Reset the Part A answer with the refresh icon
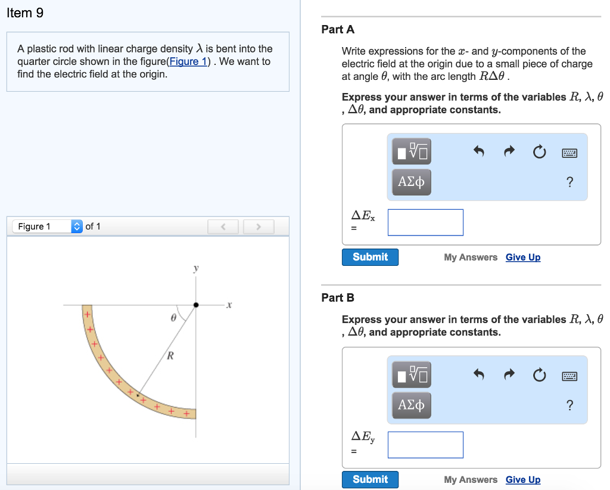610x490 pixels. click(x=539, y=153)
